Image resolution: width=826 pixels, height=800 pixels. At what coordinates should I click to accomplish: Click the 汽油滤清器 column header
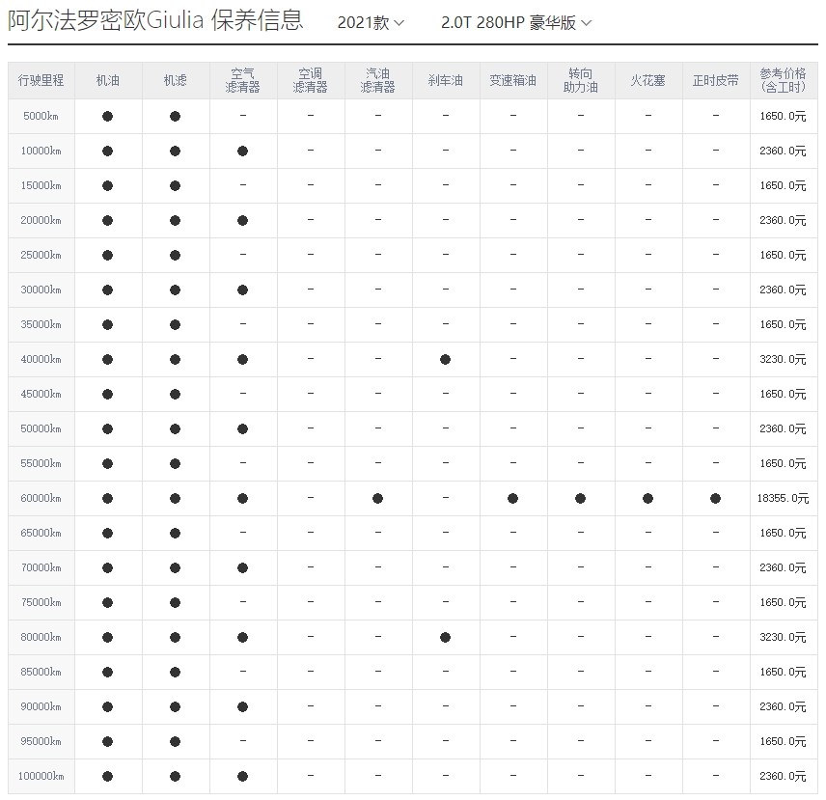tap(377, 81)
